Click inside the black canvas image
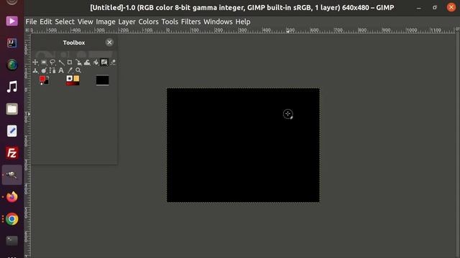Image resolution: width=460 pixels, height=258 pixels. point(243,145)
